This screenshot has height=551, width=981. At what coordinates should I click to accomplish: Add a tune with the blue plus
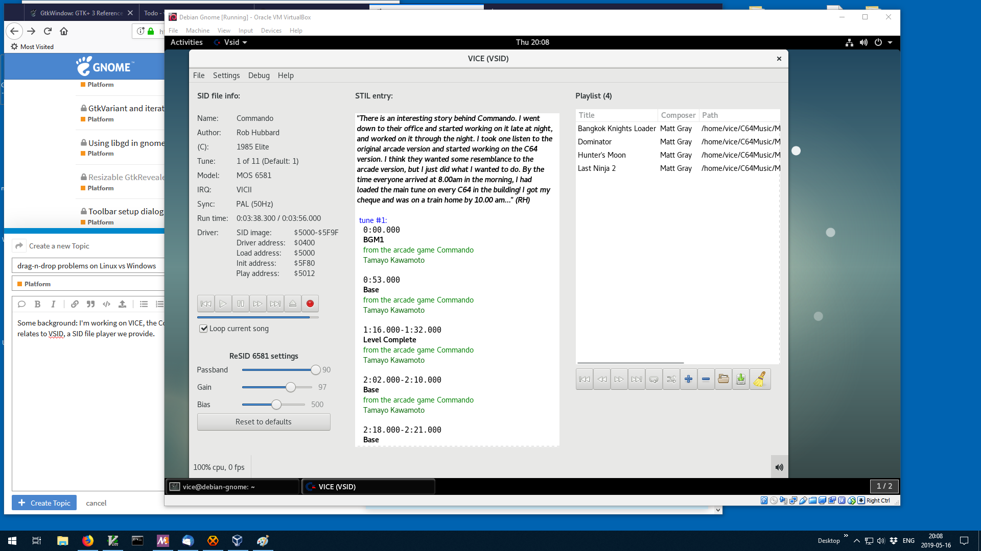tap(689, 379)
